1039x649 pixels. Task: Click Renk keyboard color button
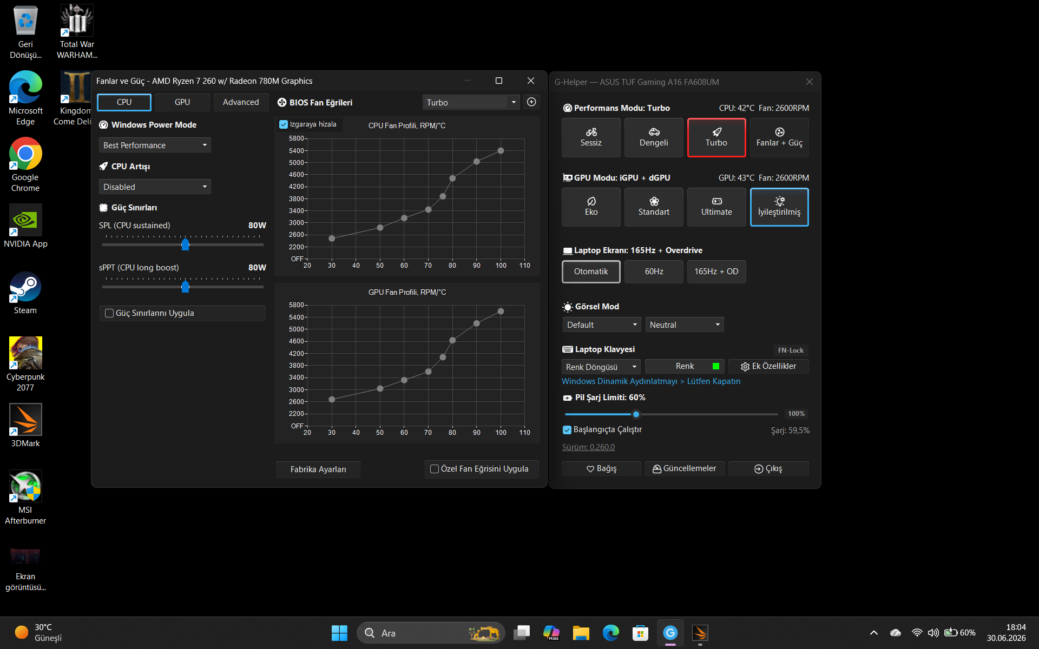(x=685, y=366)
